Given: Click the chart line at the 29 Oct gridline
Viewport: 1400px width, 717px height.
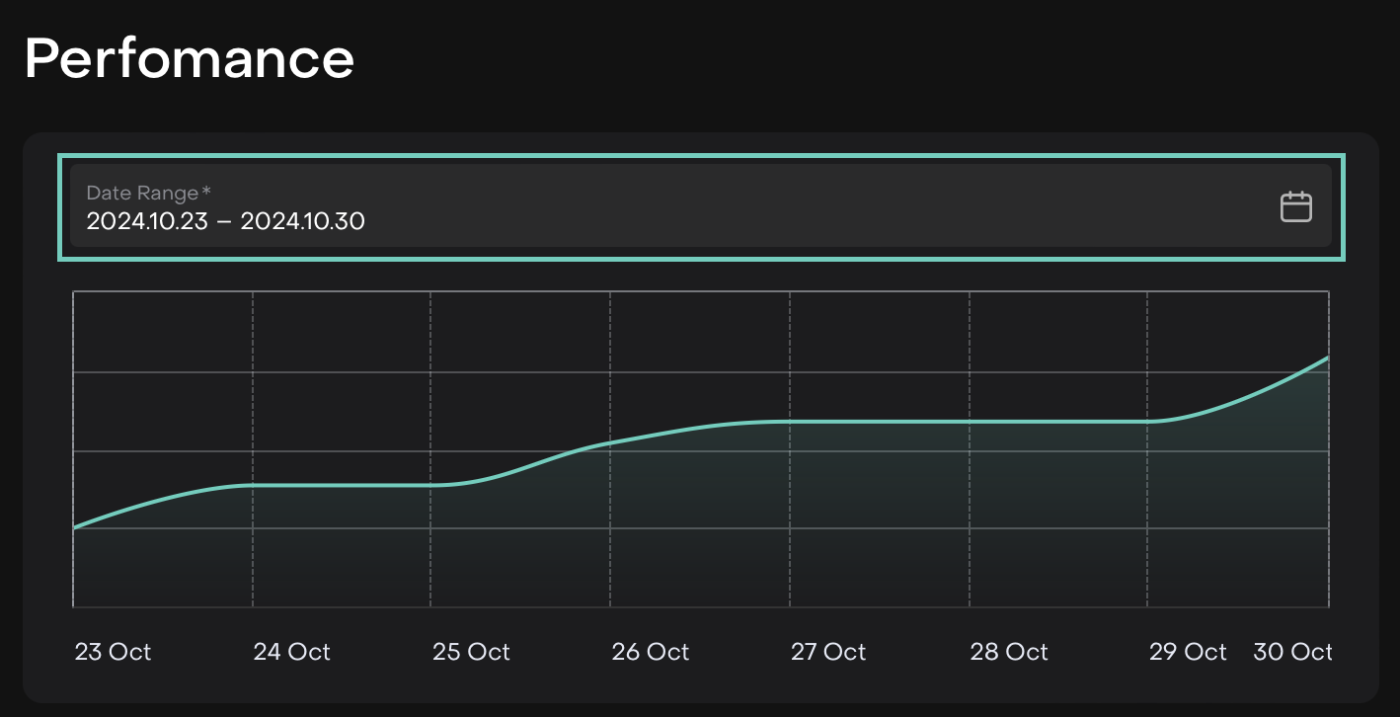Looking at the screenshot, I should click(x=1147, y=422).
